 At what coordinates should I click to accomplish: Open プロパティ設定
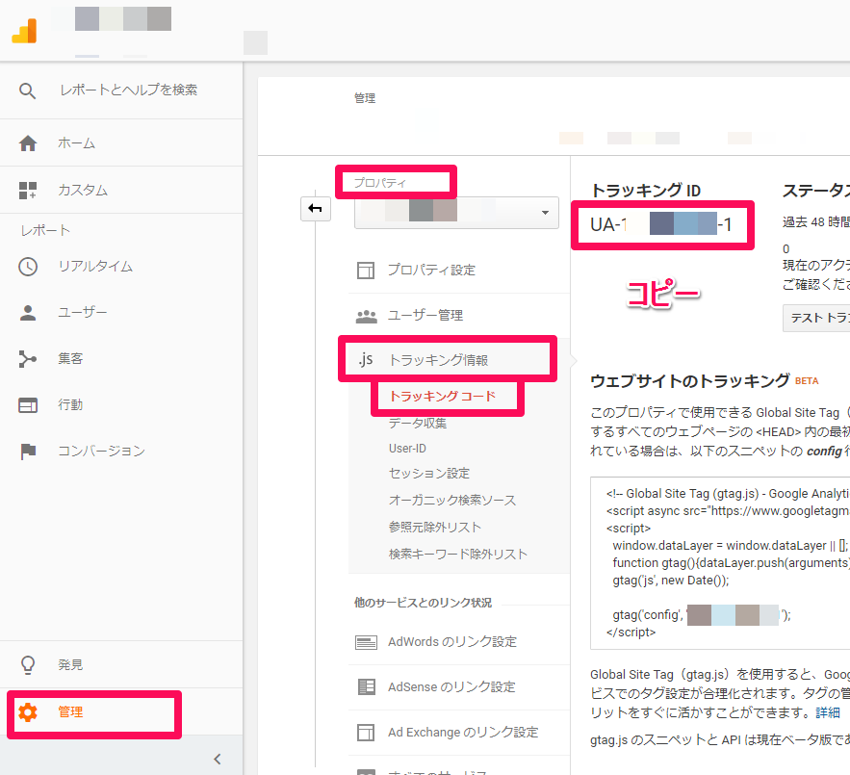coord(431,271)
